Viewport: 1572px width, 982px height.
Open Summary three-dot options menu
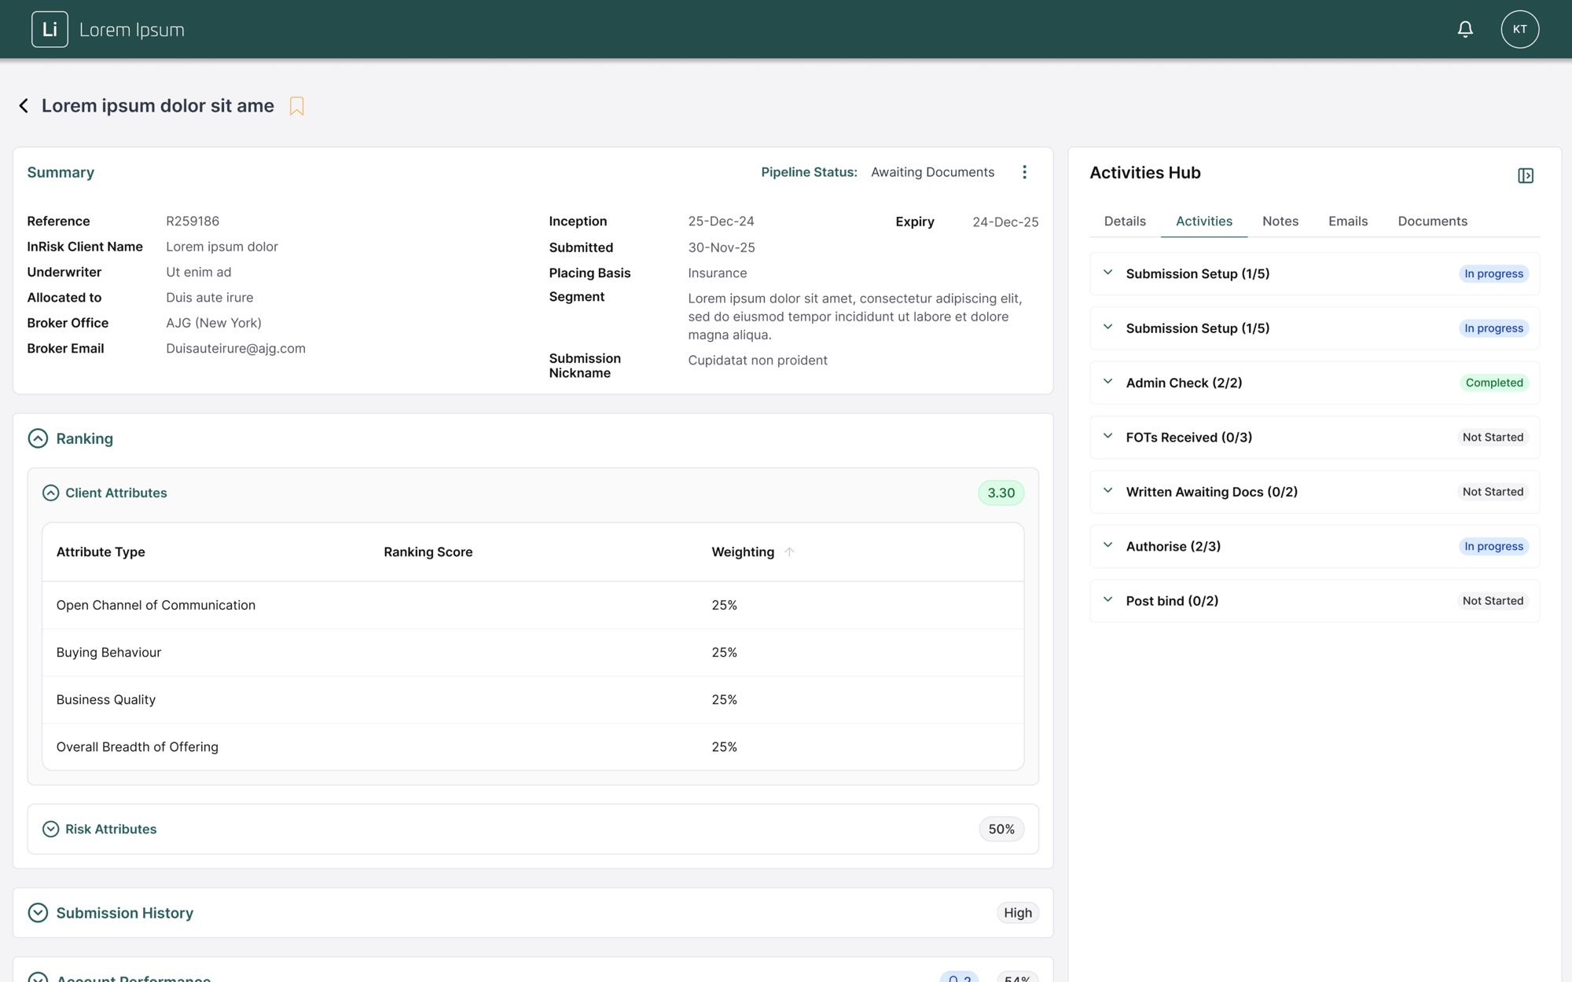click(1024, 172)
